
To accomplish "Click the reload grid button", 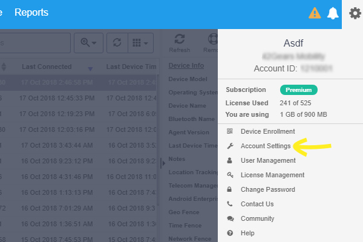I will pos(117,43).
